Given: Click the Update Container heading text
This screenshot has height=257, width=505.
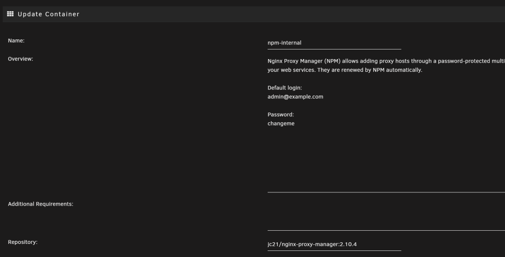Looking at the screenshot, I should point(48,14).
